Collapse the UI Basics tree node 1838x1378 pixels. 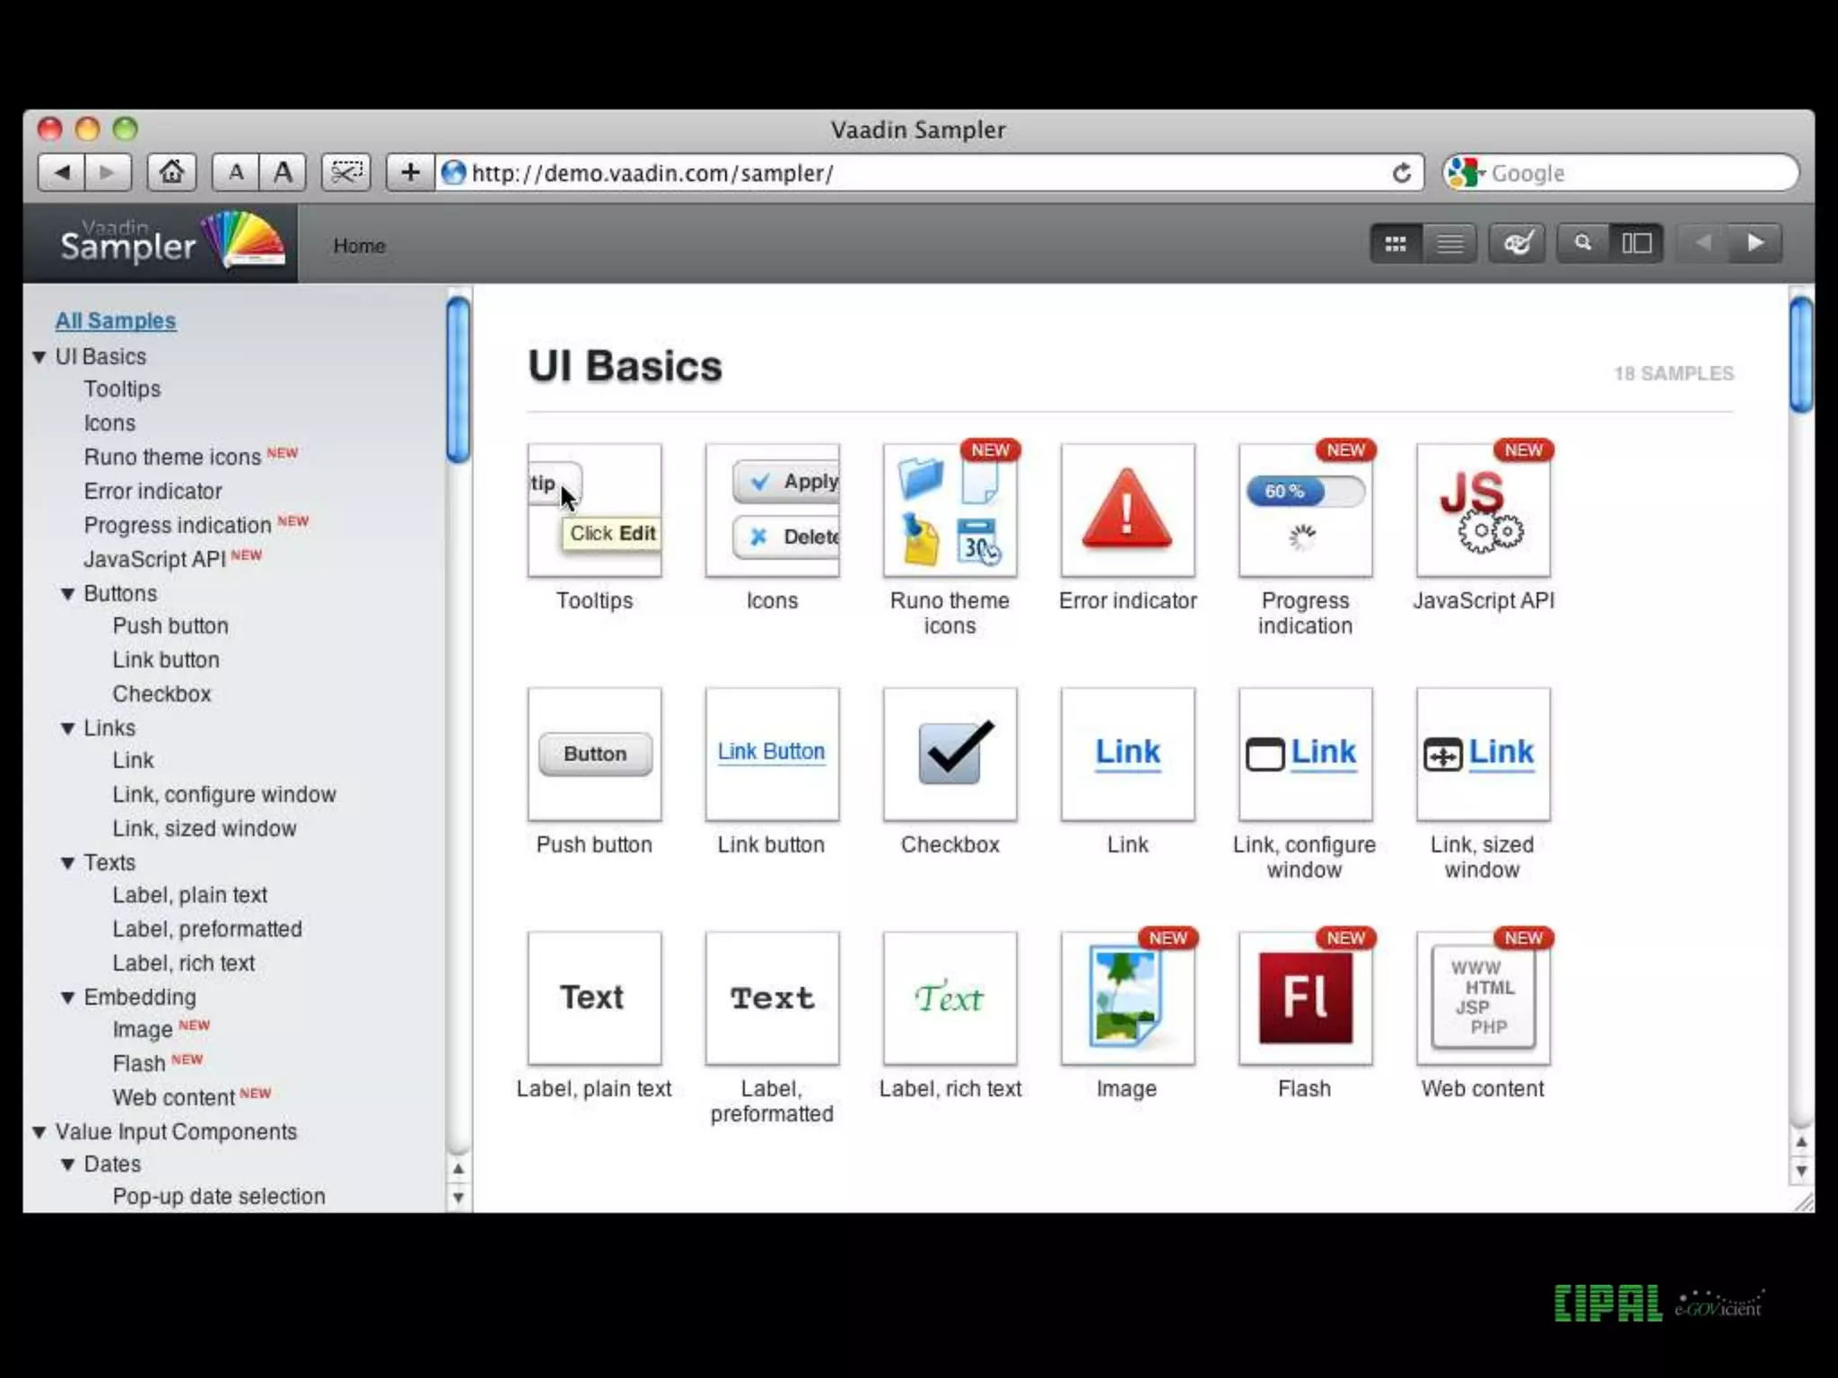click(39, 357)
